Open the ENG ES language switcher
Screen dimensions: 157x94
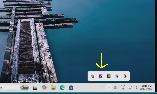click(x=123, y=88)
